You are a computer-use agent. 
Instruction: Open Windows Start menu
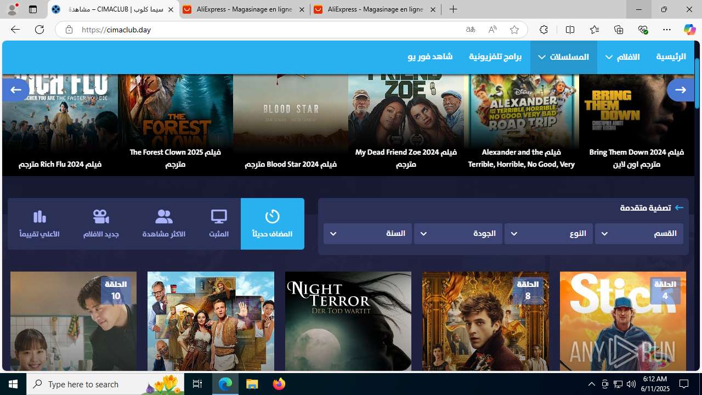pyautogui.click(x=13, y=384)
